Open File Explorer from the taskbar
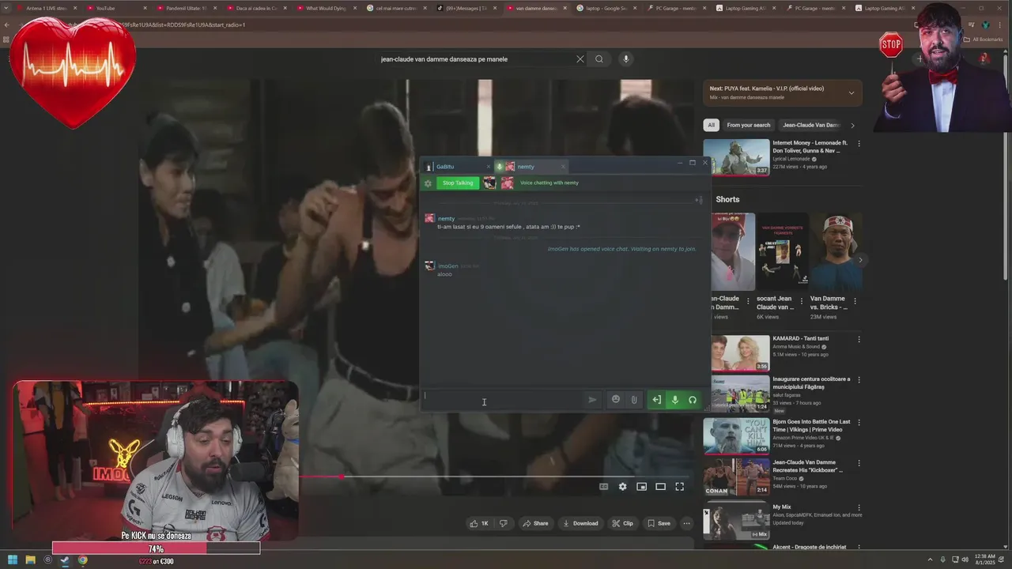 pos(30,560)
